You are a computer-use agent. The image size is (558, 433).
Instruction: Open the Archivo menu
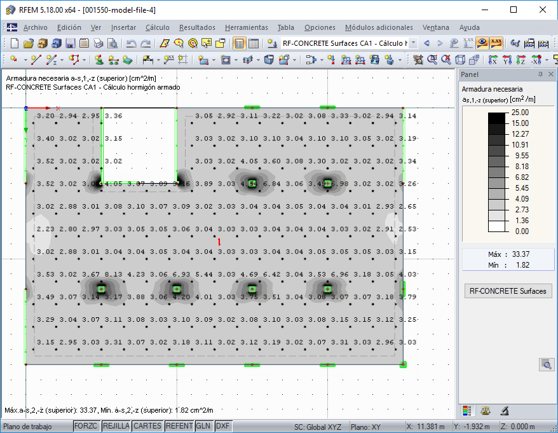pyautogui.click(x=35, y=27)
